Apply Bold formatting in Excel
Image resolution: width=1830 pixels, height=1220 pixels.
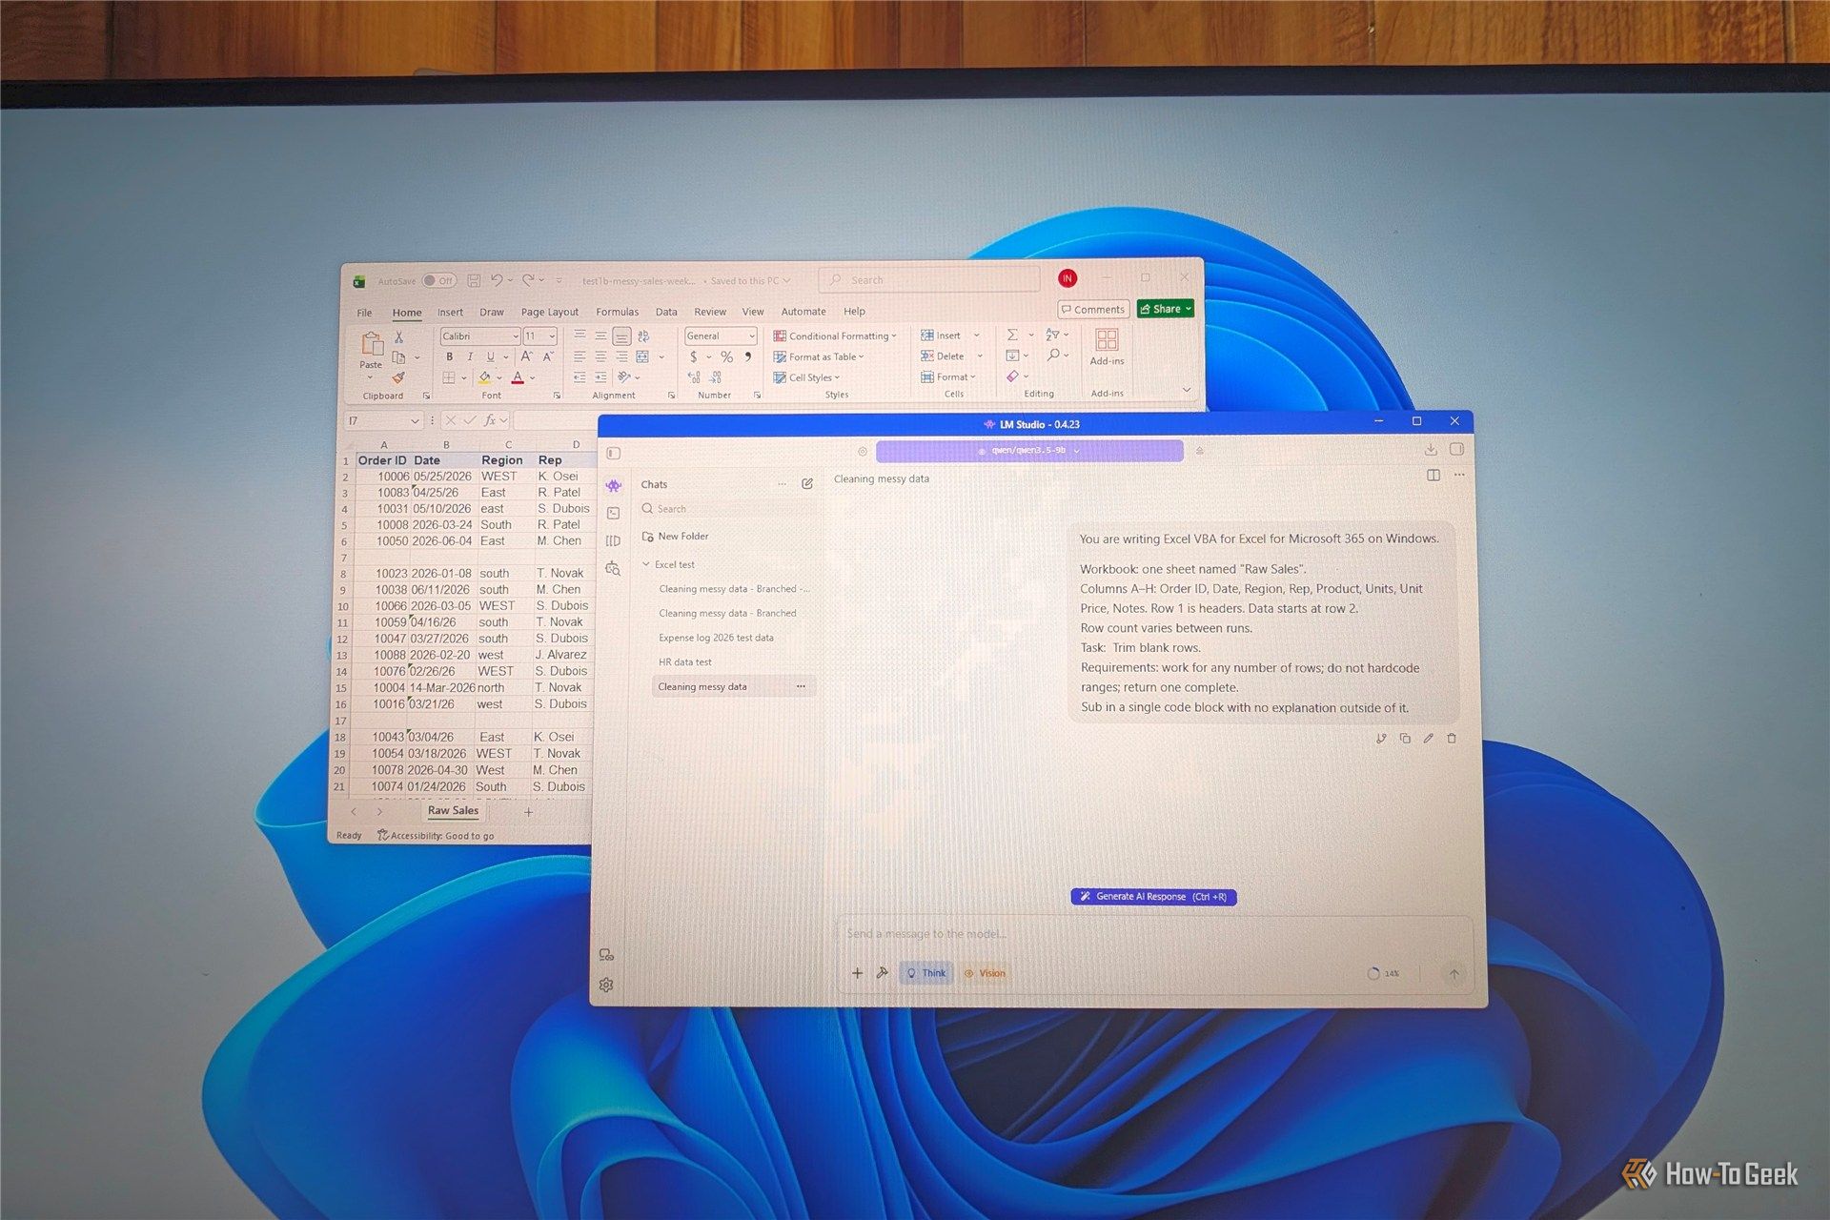tap(450, 356)
